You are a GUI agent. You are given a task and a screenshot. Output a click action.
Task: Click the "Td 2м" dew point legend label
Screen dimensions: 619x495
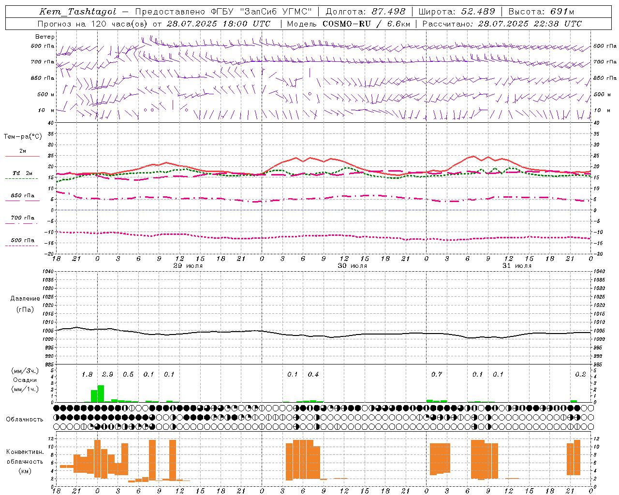22,173
